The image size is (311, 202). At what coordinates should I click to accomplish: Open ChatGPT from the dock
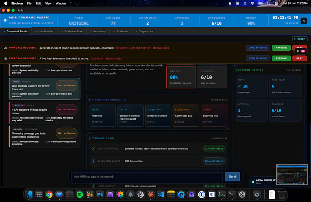click(x=140, y=195)
